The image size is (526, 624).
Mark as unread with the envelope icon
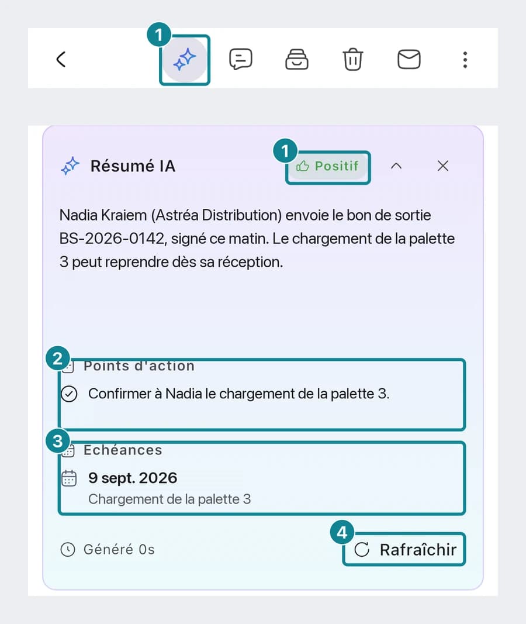pyautogui.click(x=409, y=59)
